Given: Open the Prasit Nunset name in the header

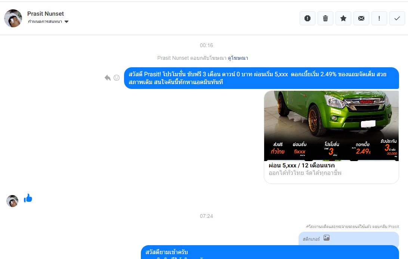Looking at the screenshot, I should [x=46, y=13].
